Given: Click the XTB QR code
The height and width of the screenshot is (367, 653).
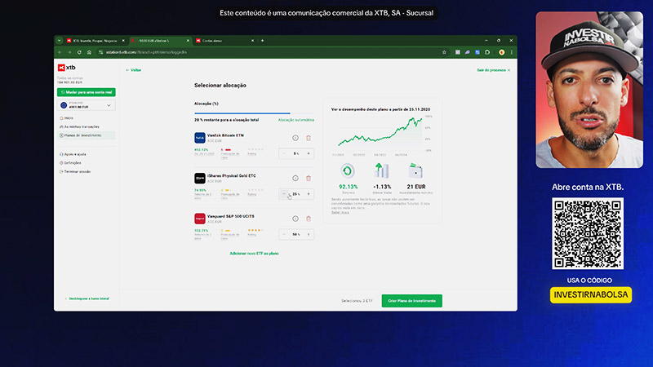Looking at the screenshot, I should pos(588,233).
